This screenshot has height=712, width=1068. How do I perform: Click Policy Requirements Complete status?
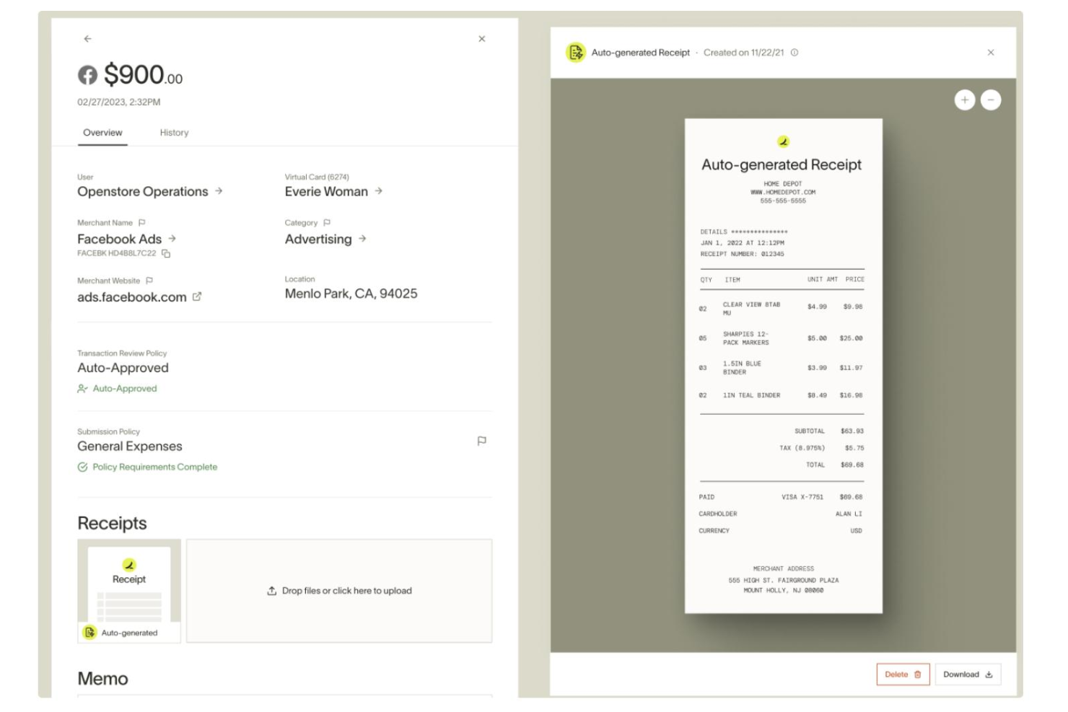click(x=154, y=467)
